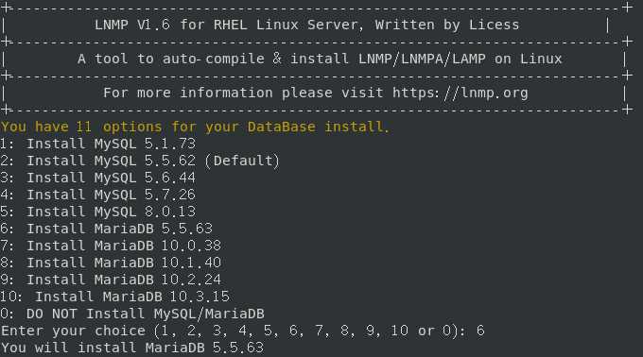Screen dimensions: 643x357
Task: Click the Written by Licess text
Action: (x=447, y=25)
